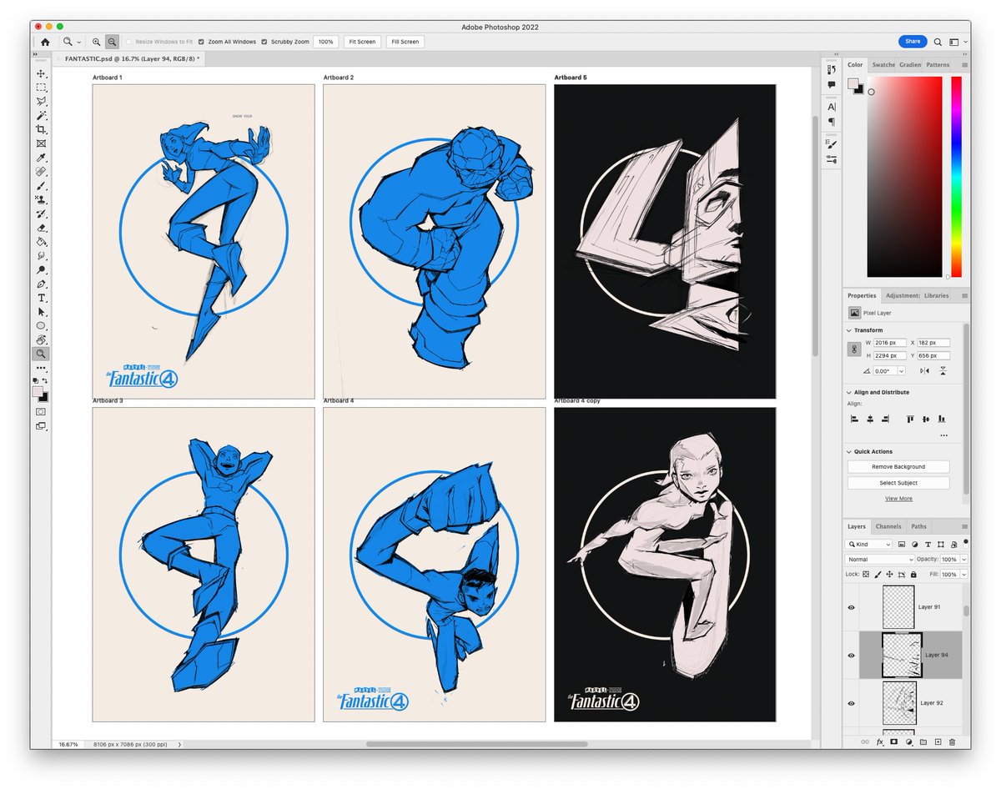
Task: Click the Fill Screen button
Action: coord(405,42)
